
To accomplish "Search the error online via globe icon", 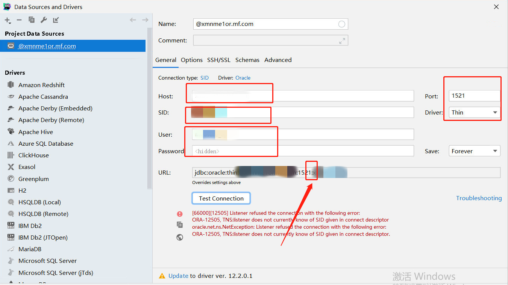I will pyautogui.click(x=180, y=237).
